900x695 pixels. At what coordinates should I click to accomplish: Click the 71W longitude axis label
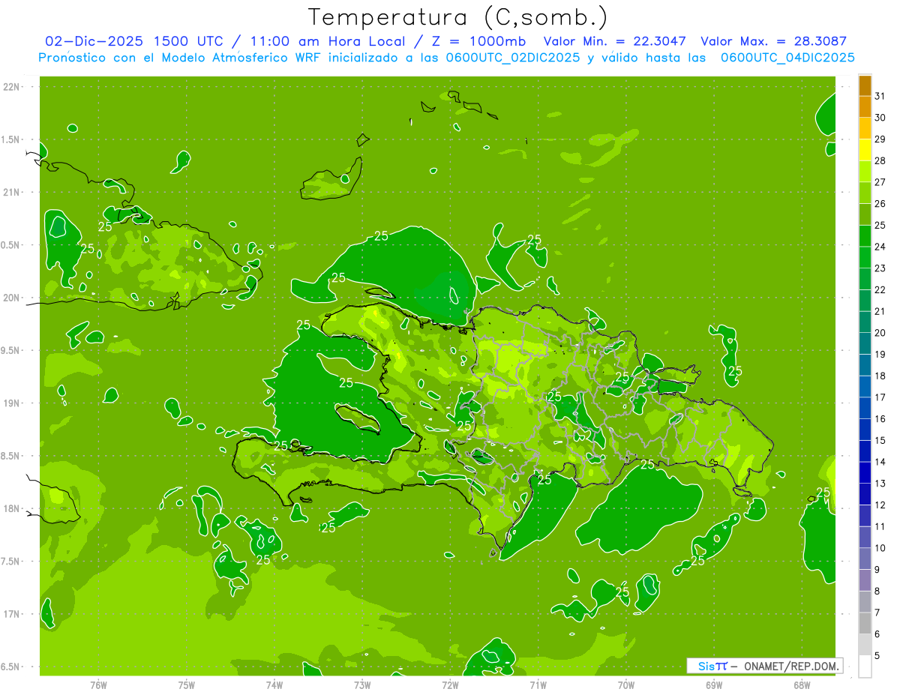point(538,685)
